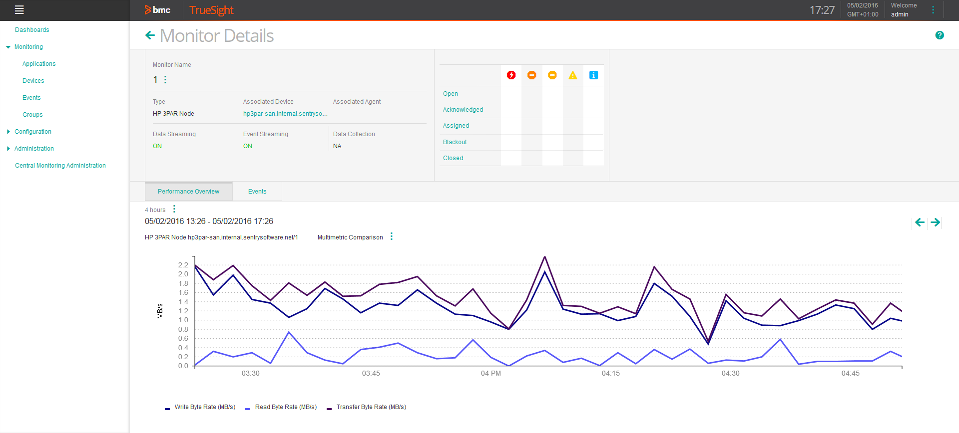Click the 04 PM axis label

click(491, 373)
